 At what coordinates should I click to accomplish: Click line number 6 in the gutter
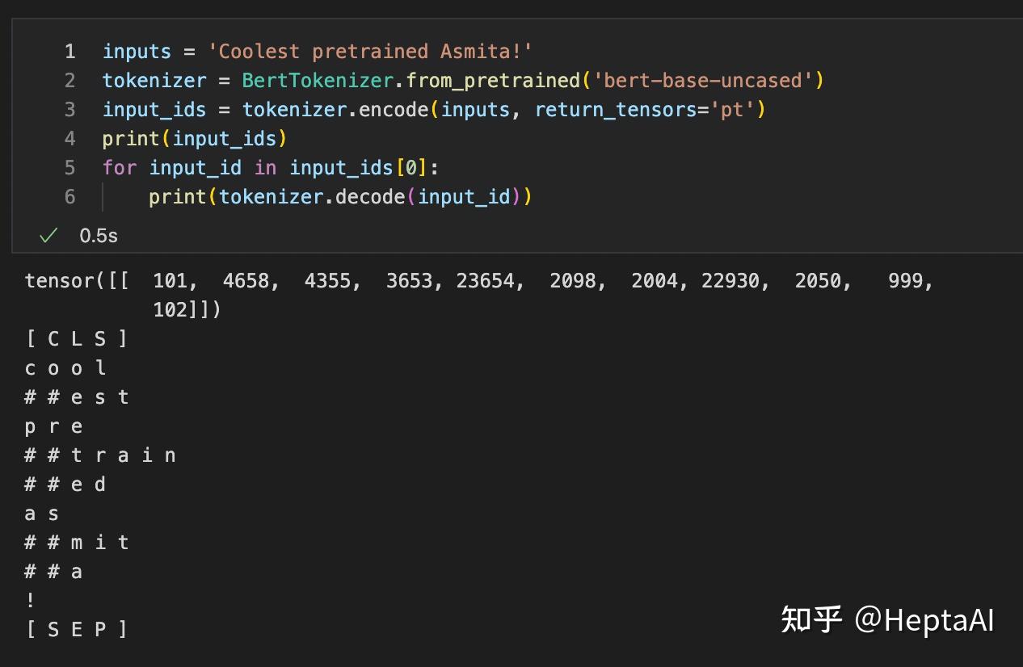tap(70, 197)
